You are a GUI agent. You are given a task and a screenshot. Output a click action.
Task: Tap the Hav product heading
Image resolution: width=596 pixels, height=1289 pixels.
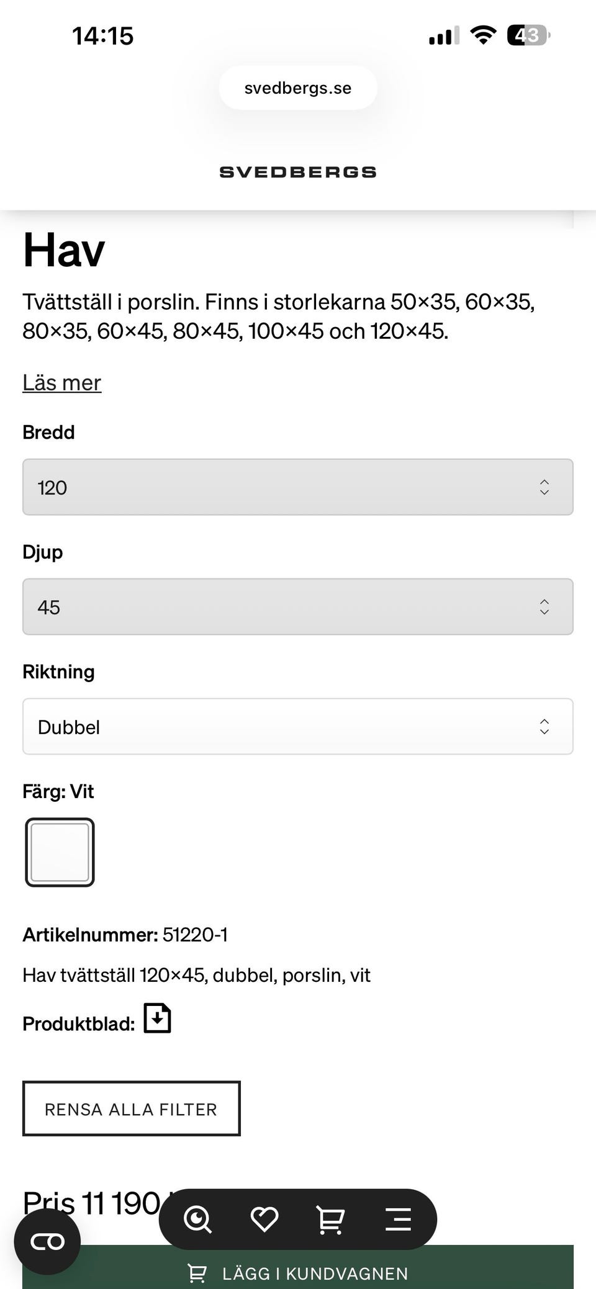(64, 251)
